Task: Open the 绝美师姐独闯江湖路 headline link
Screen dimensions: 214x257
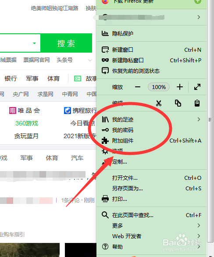Action: (x=54, y=8)
